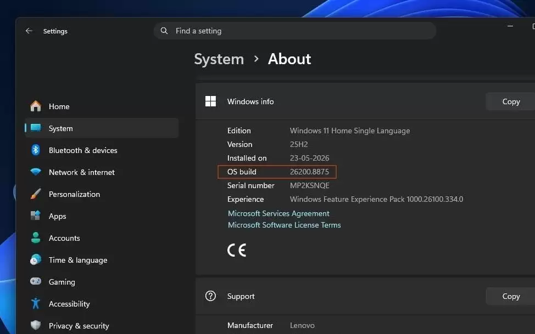Focus the Find a setting search box

tap(295, 31)
